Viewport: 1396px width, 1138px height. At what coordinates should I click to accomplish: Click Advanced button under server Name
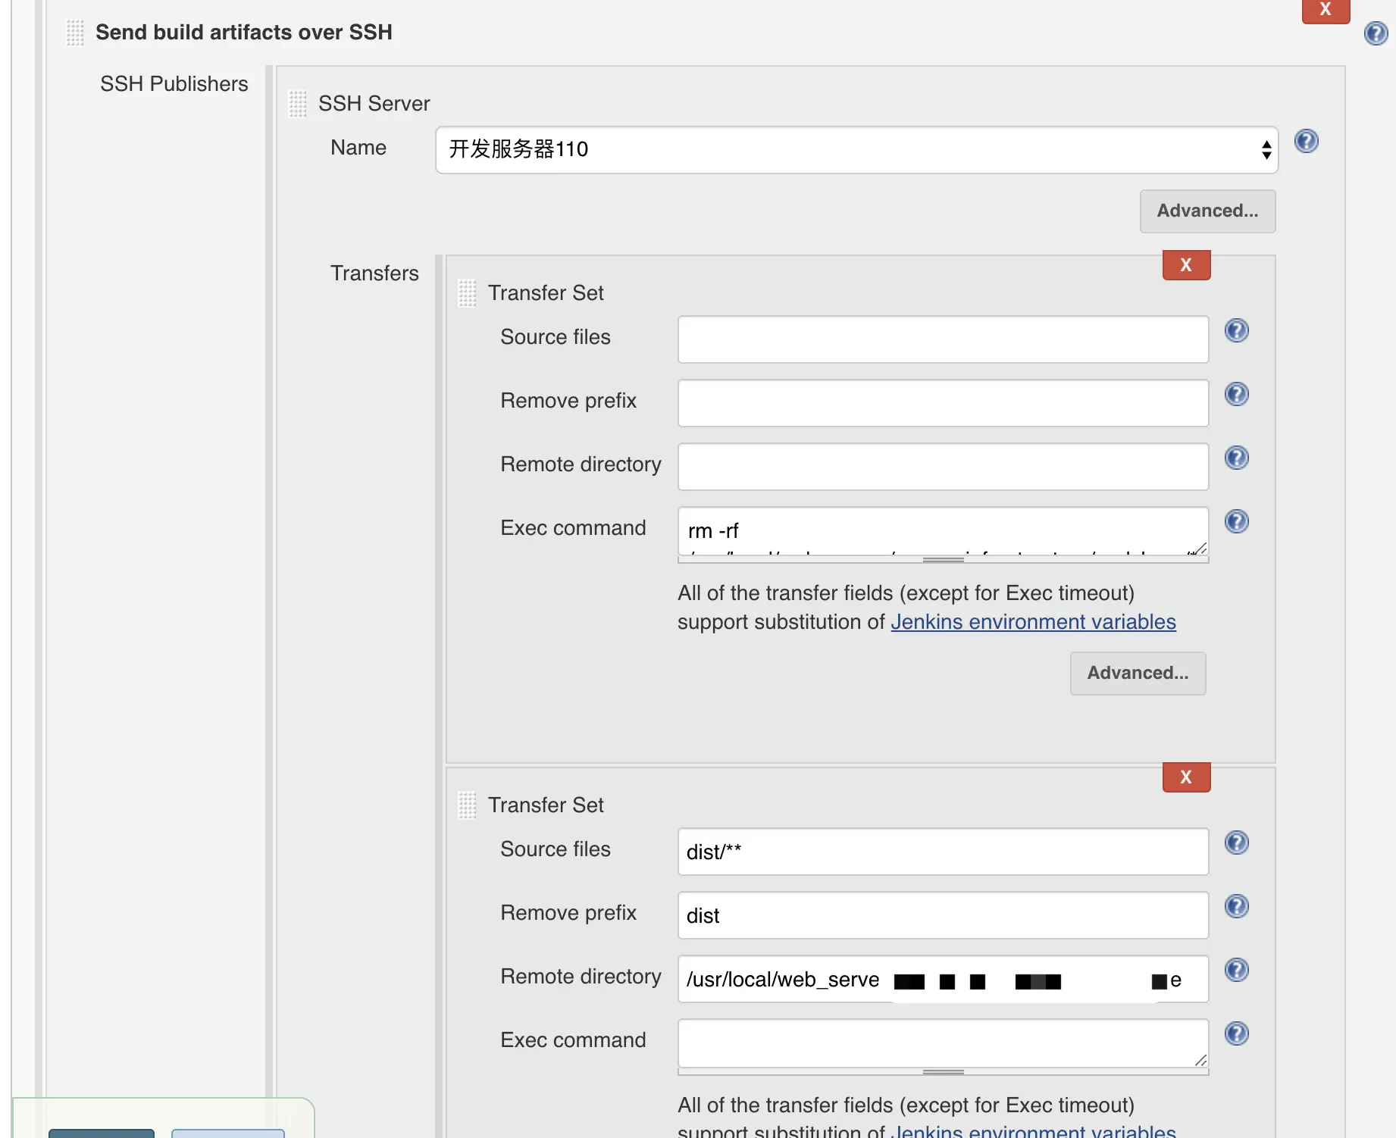click(1207, 211)
